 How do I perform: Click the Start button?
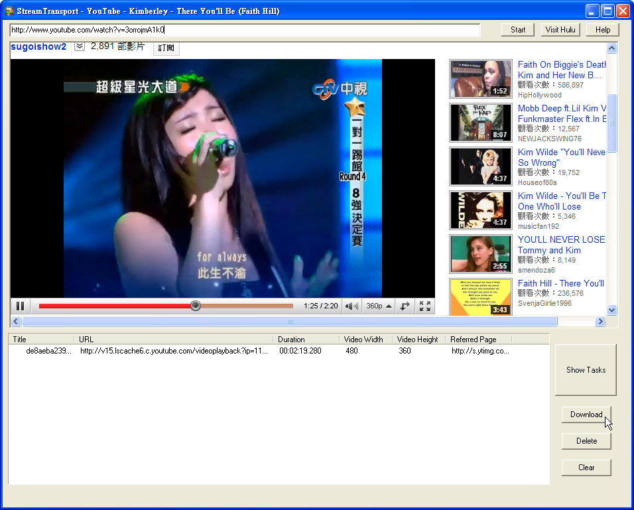[x=518, y=30]
